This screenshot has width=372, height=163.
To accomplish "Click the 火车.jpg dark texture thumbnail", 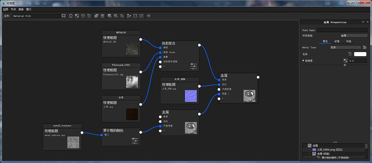I will point(132,114).
